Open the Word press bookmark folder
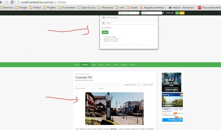This screenshot has height=130, width=221. click(x=106, y=8)
